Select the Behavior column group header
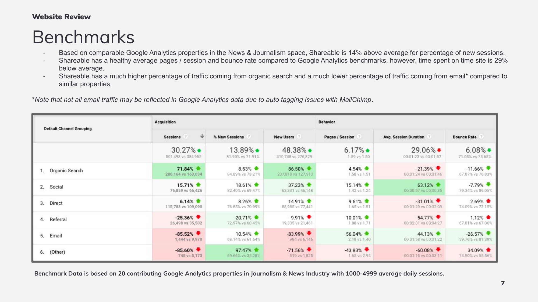 [327, 122]
